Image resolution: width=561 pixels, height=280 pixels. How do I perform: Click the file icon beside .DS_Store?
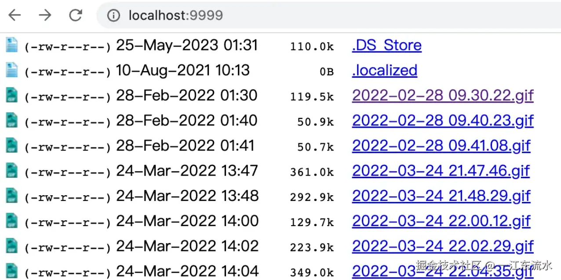pos(11,45)
